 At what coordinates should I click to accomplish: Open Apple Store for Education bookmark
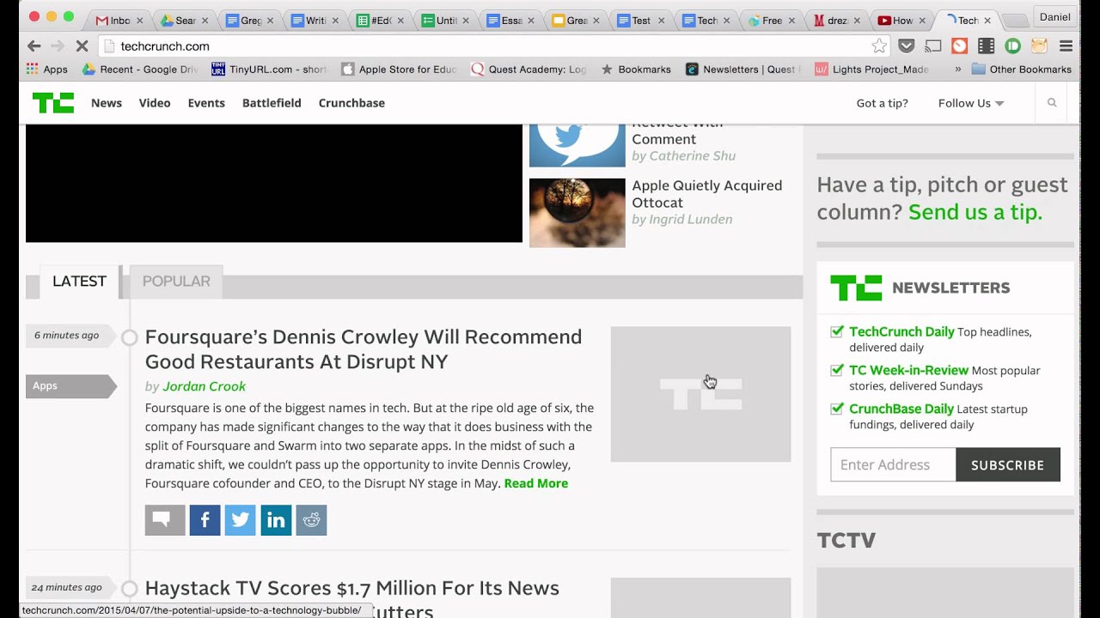[399, 70]
